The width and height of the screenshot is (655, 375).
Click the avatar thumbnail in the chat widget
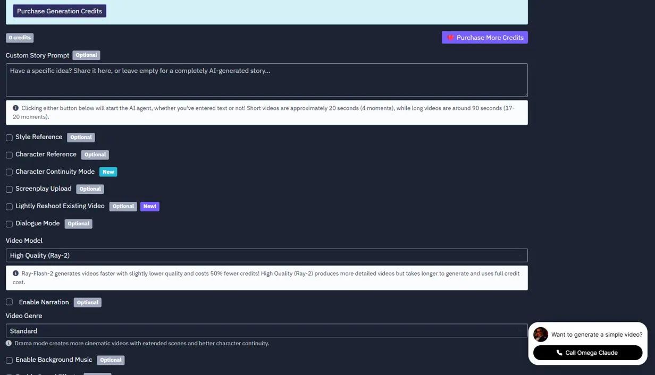[541, 335]
